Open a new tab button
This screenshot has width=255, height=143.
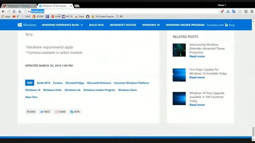(x=77, y=6)
